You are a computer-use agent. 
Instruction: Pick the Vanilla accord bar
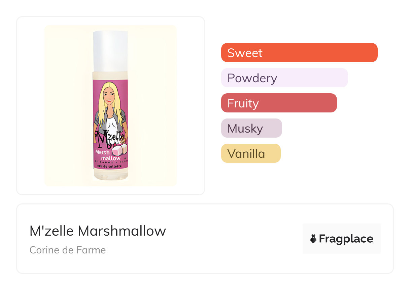pos(250,153)
